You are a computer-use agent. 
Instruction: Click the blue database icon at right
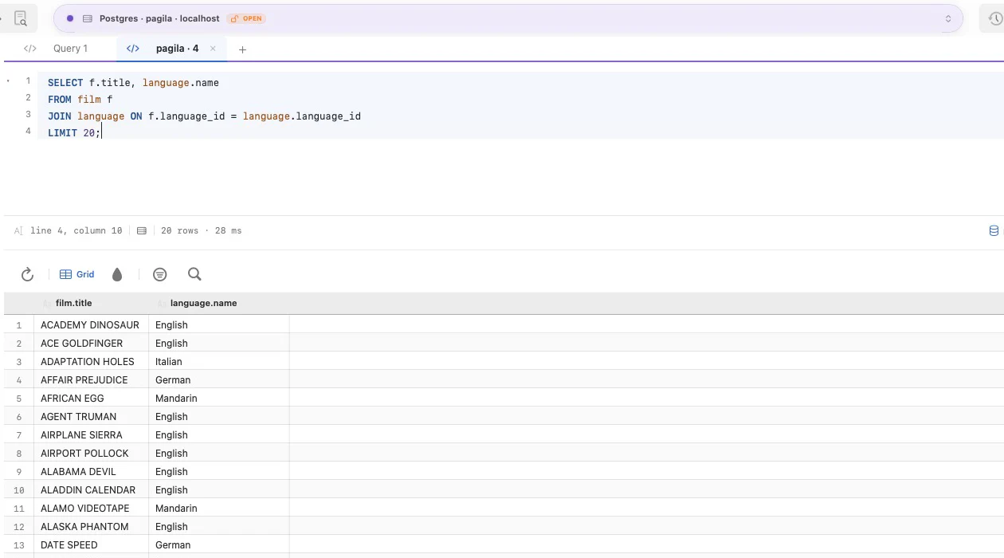(994, 230)
